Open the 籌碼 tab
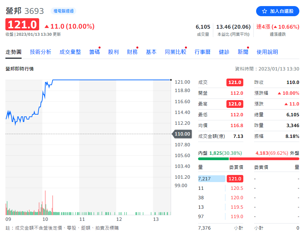The height and width of the screenshot is (237, 302). (94, 52)
